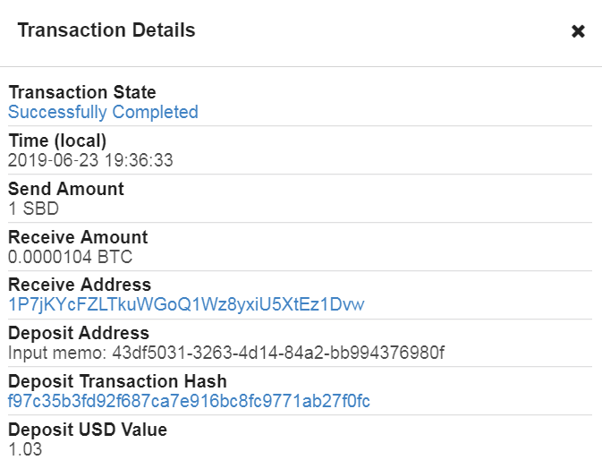Click the Receive Amount label
The width and height of the screenshot is (602, 460).
tap(78, 237)
